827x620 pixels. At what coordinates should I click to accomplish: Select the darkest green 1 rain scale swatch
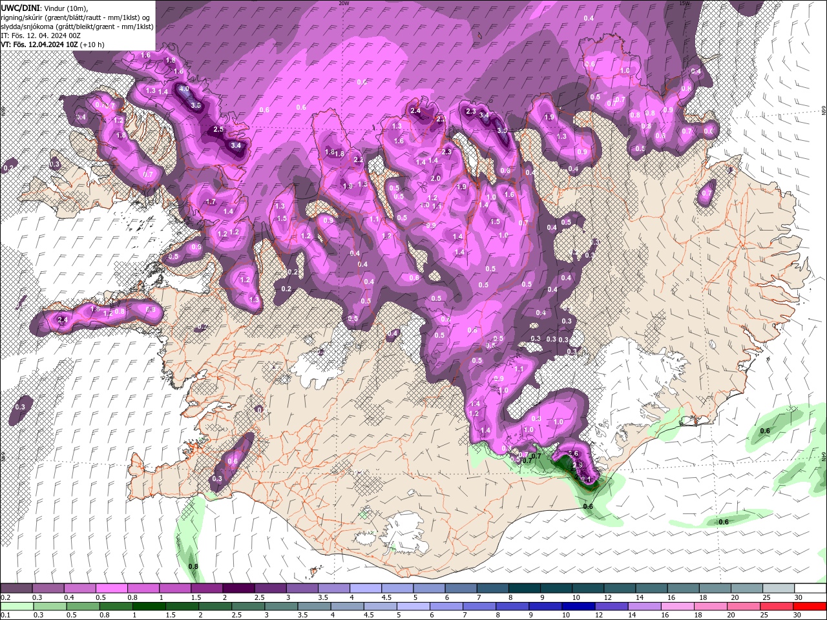[149, 606]
